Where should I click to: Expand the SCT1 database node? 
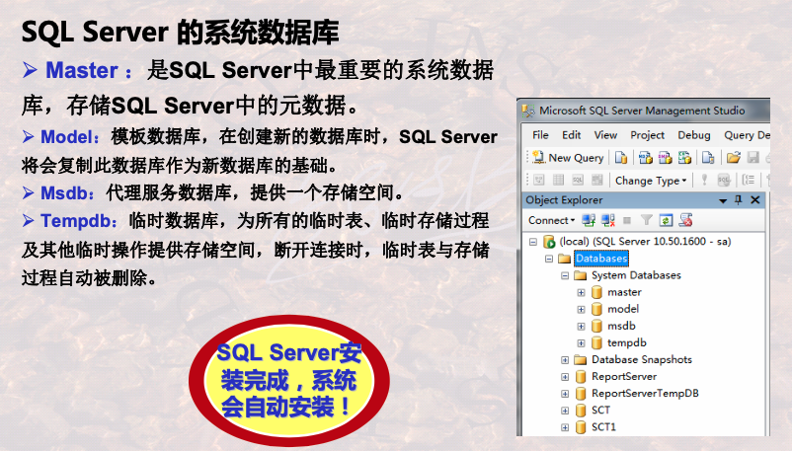(x=565, y=427)
